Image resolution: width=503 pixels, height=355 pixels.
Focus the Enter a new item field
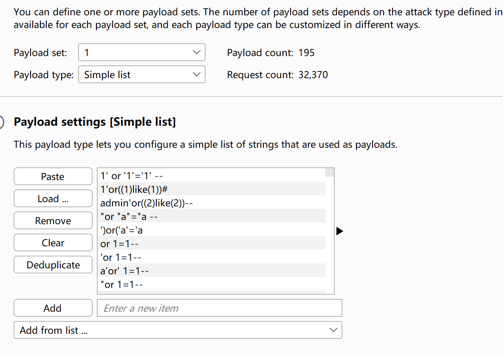click(x=219, y=308)
